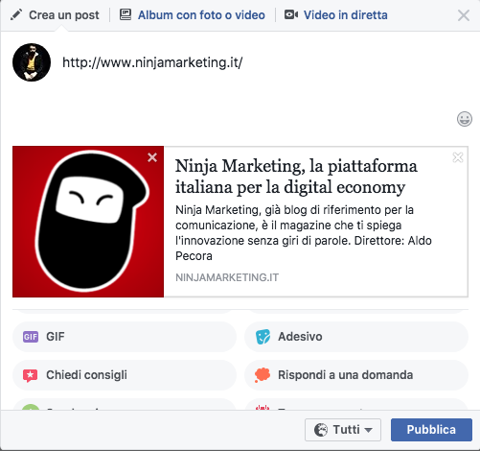Open the Tutti audience dropdown
Viewport: 480px width, 451px height.
coord(343,430)
